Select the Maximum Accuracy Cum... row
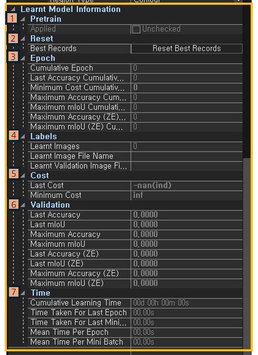258x355 pixels. click(x=135, y=97)
